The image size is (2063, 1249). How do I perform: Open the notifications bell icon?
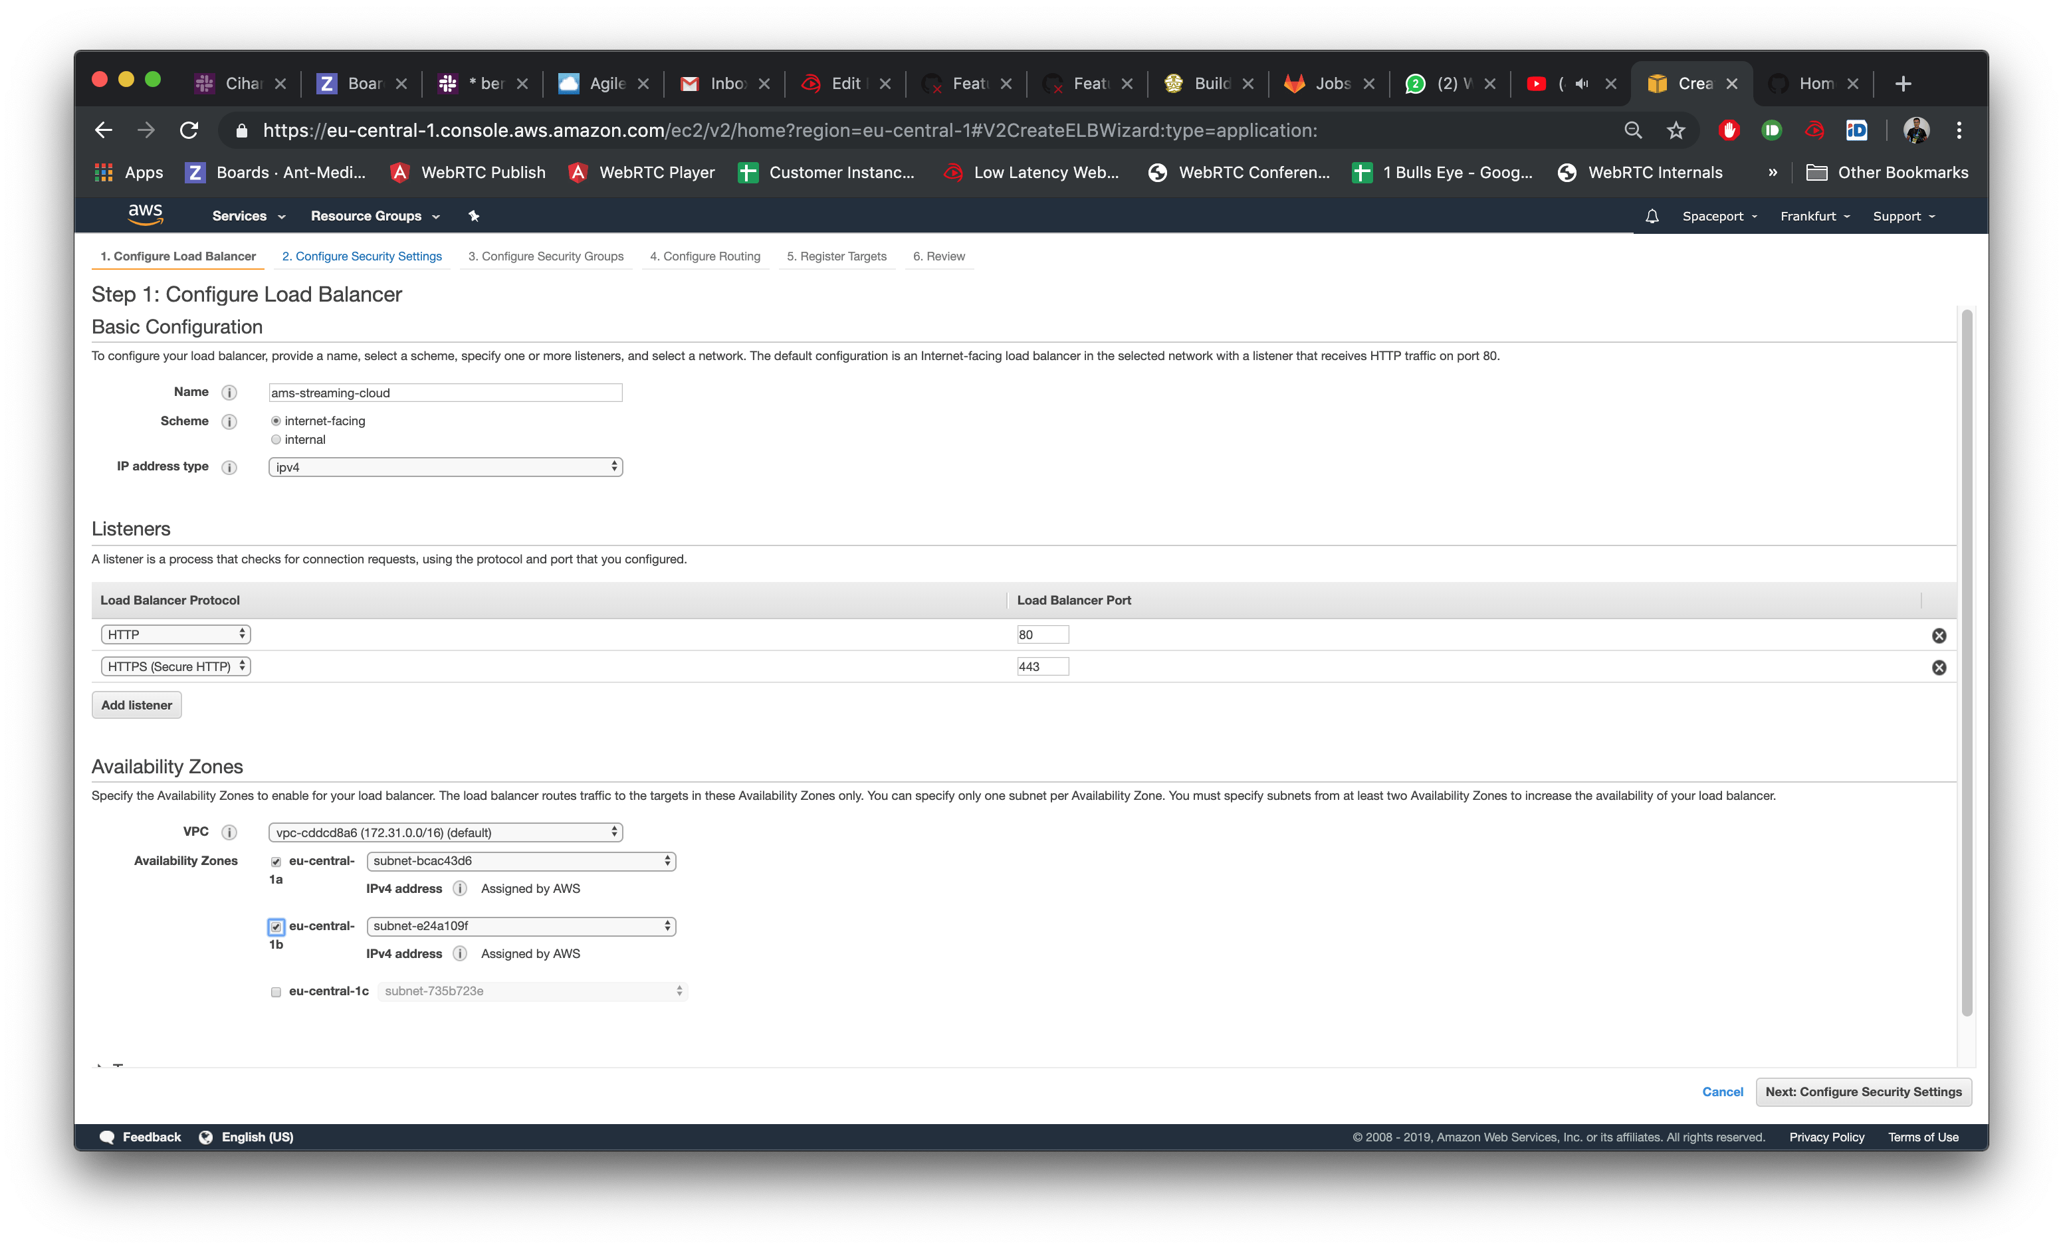click(x=1651, y=216)
